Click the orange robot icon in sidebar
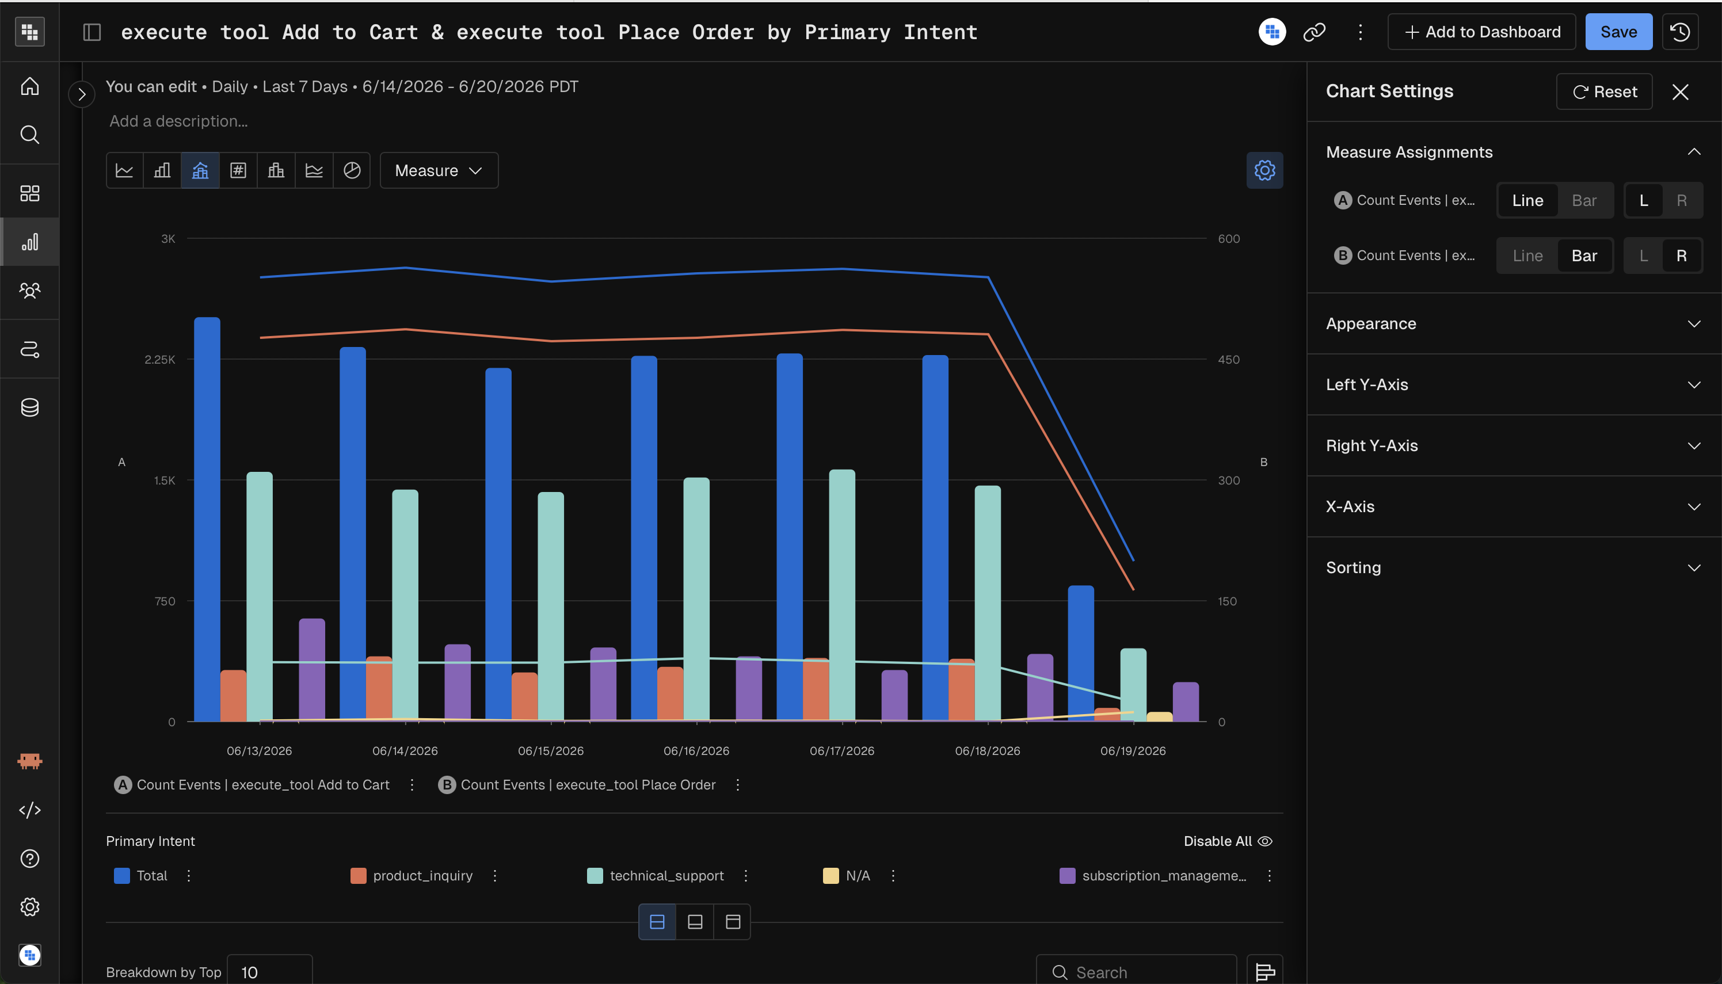Image resolution: width=1722 pixels, height=984 pixels. click(x=30, y=762)
